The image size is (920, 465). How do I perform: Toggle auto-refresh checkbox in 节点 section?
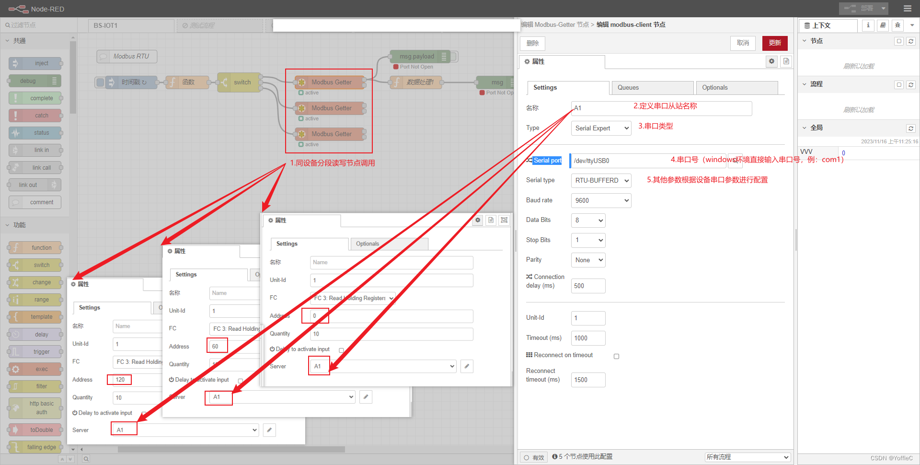coord(899,41)
